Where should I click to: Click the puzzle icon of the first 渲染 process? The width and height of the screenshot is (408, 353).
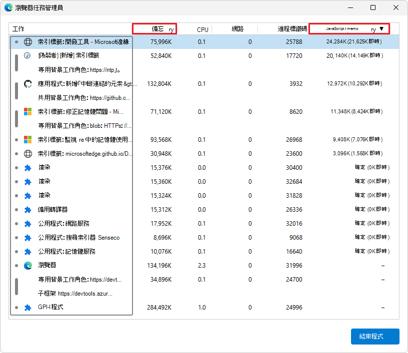[x=28, y=168]
